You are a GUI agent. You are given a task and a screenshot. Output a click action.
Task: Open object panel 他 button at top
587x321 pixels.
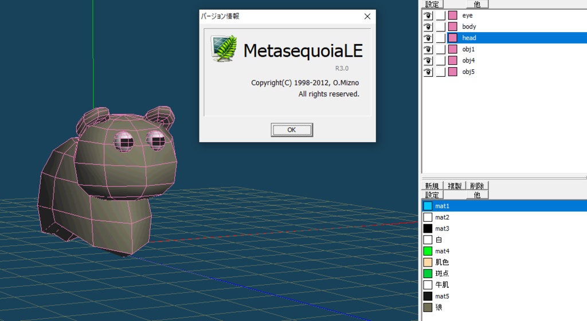pyautogui.click(x=477, y=4)
